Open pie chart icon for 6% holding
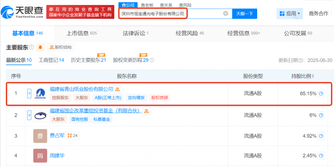The image size is (334, 167). (x=321, y=115)
